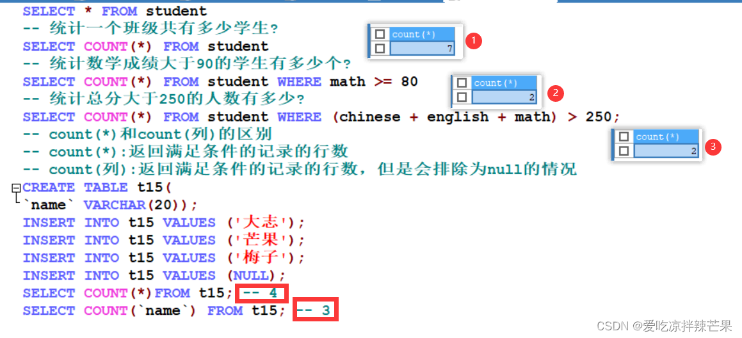
Task: Tick header checkbox of result grid marked 3
Action: [624, 137]
